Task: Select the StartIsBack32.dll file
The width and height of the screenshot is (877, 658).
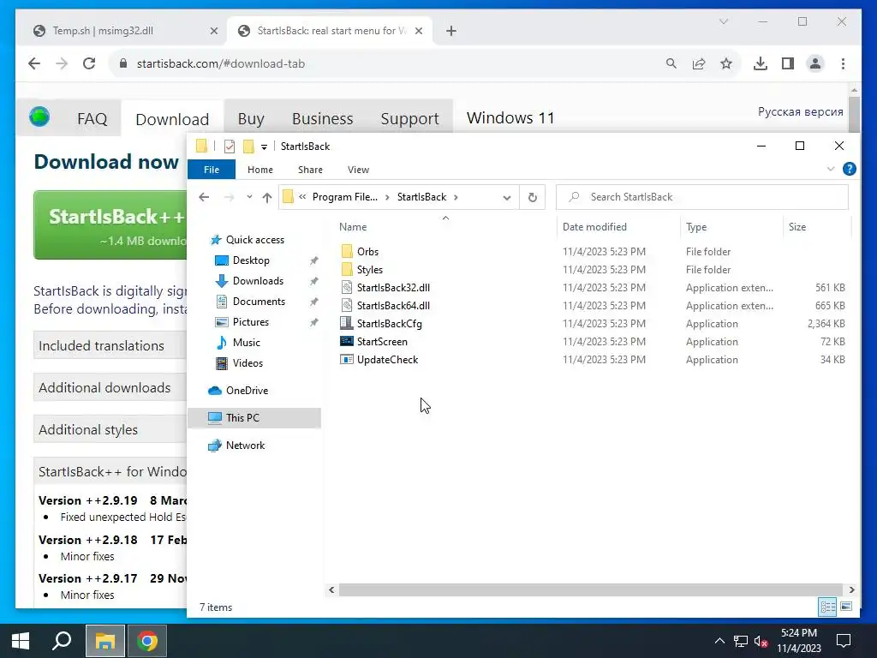Action: point(393,288)
